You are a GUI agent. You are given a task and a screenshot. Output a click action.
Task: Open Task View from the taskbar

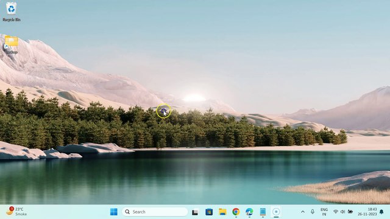coord(195,212)
